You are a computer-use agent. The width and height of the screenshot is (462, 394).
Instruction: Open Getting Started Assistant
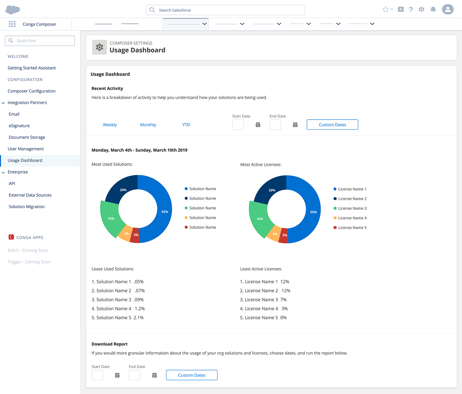click(x=32, y=68)
